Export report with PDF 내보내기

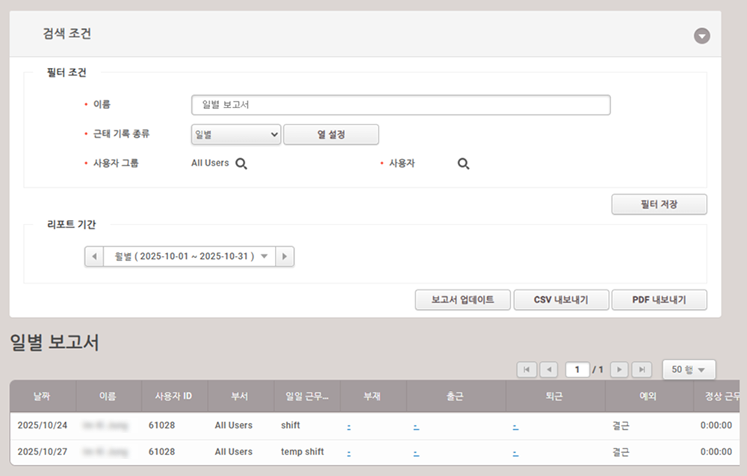(659, 300)
